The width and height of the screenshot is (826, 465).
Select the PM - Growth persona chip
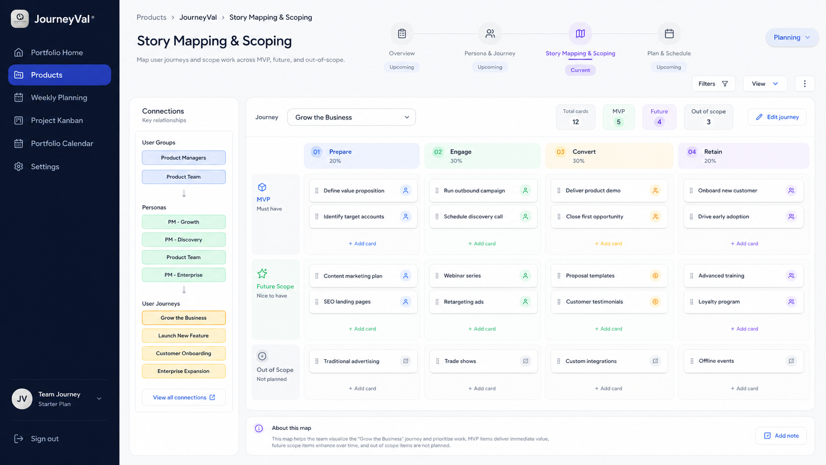click(x=184, y=222)
